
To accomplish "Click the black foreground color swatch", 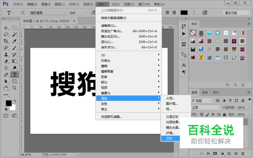I will click(x=9, y=103).
